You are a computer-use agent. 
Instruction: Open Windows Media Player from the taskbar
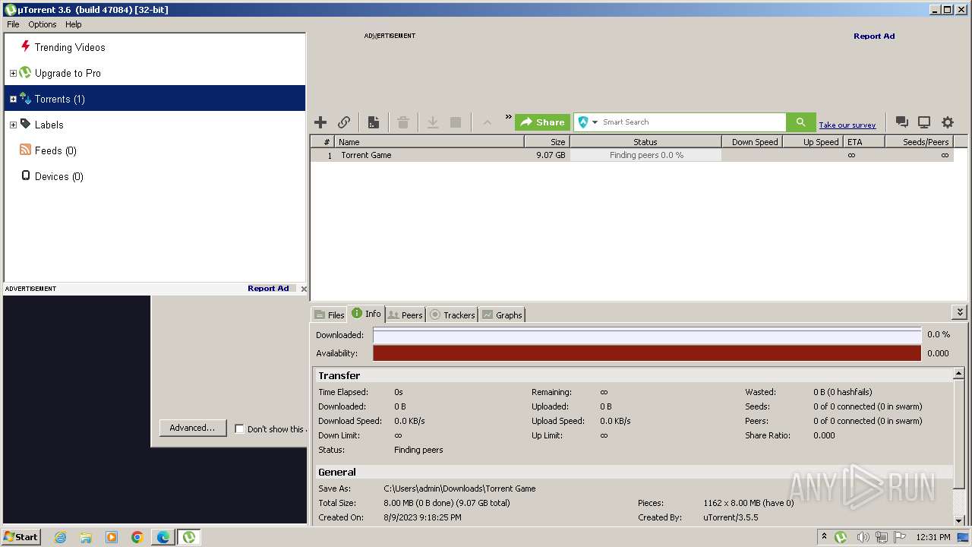112,537
